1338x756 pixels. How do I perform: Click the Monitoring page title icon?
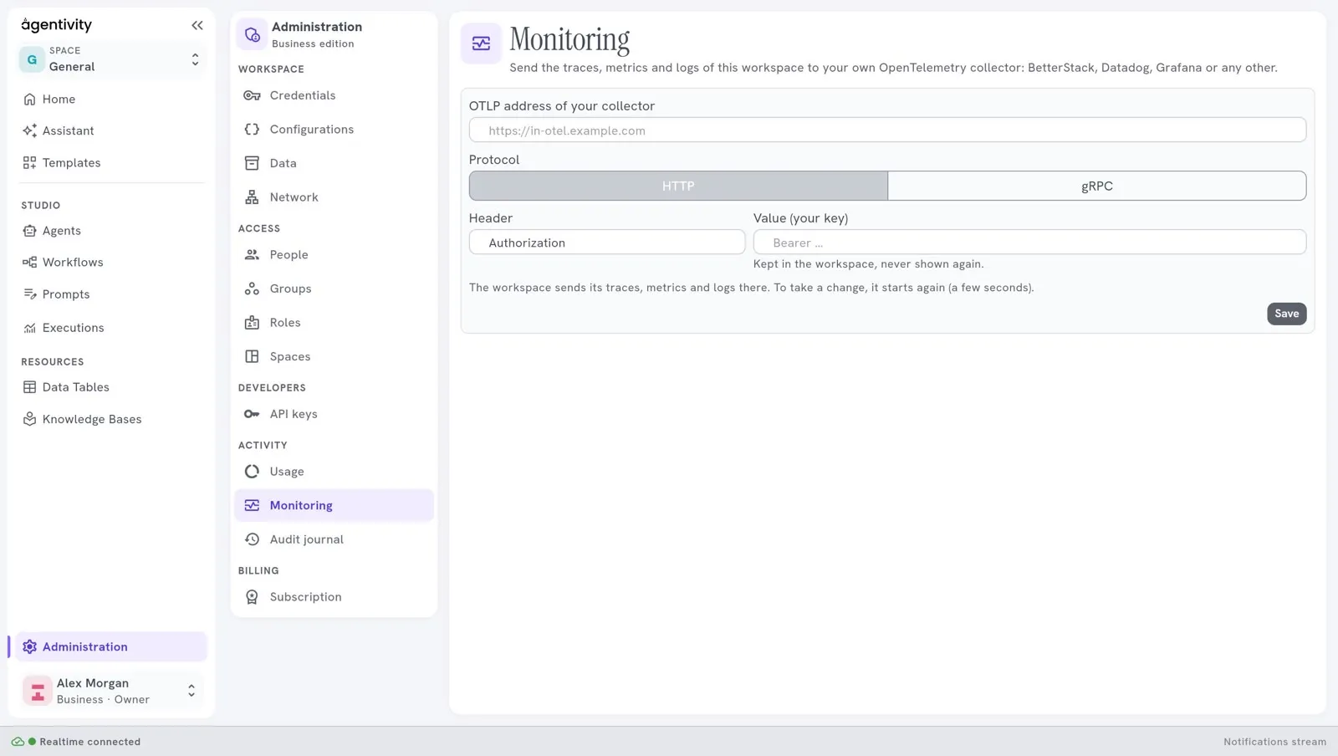[x=481, y=43]
